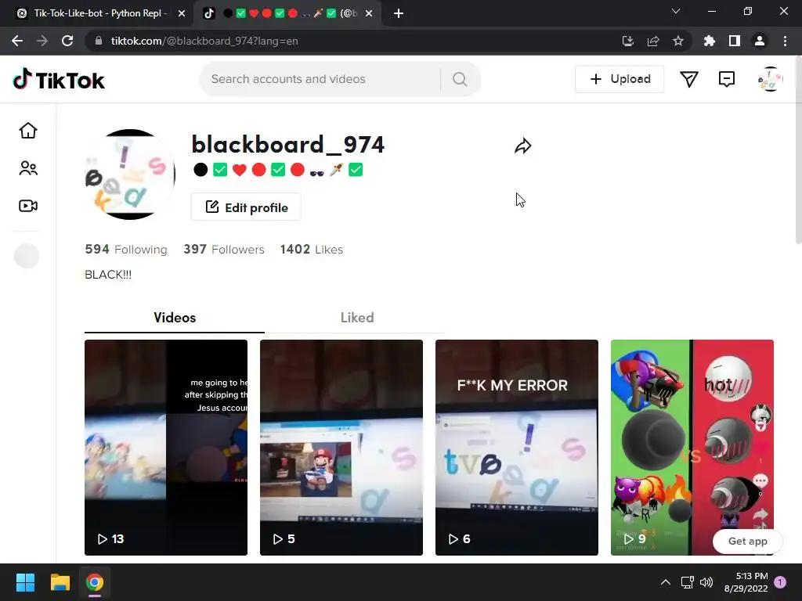The width and height of the screenshot is (802, 601).
Task: Open the Chrome extensions puzzle icon
Action: tap(710, 41)
